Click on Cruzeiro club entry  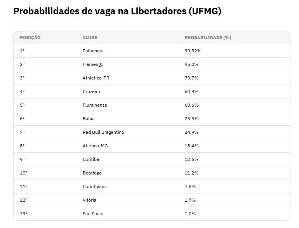[x=91, y=92]
